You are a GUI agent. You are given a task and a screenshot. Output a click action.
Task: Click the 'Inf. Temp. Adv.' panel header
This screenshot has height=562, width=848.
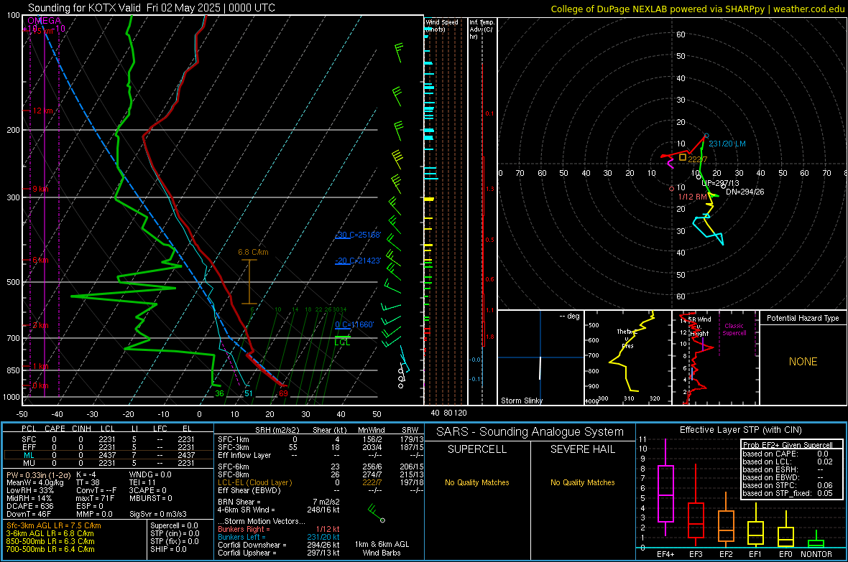click(481, 29)
